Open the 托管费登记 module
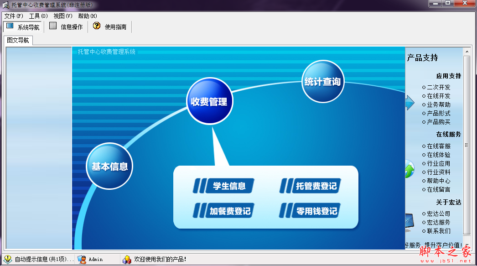477x266 pixels. tap(310, 186)
